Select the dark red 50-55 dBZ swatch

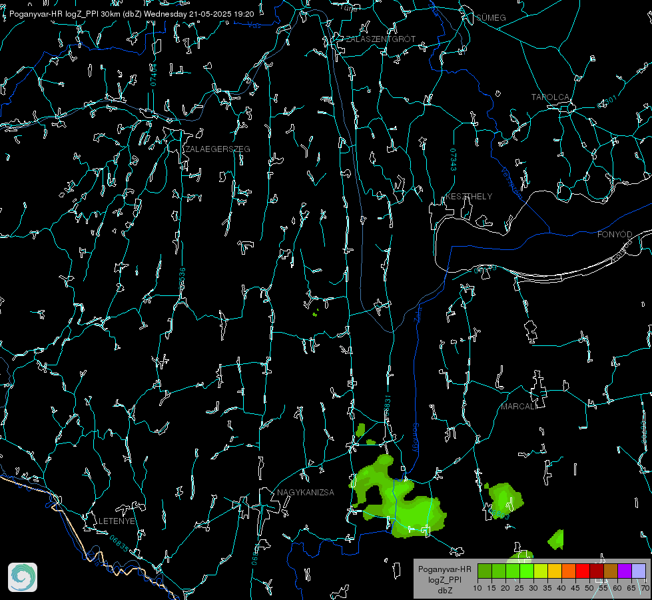597,571
